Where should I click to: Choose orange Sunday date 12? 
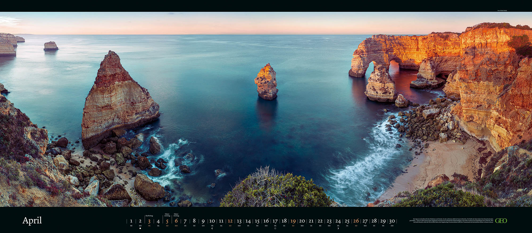[x=230, y=221]
